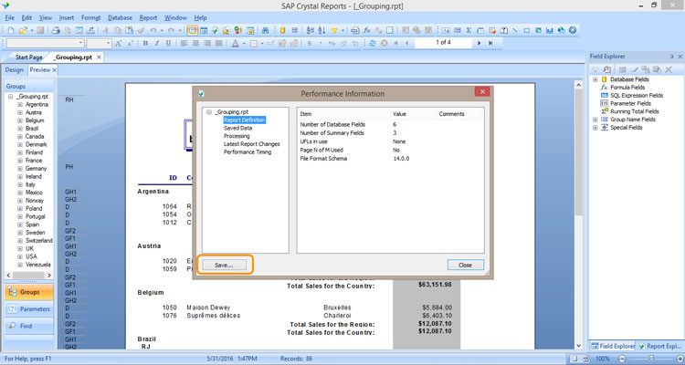Open the Select Expert funnel icon
Image resolution: width=685 pixels, height=365 pixels.
coord(334,30)
